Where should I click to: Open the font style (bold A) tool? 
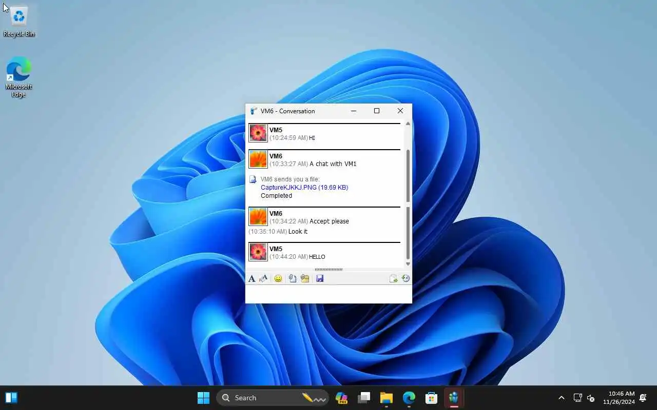click(252, 279)
